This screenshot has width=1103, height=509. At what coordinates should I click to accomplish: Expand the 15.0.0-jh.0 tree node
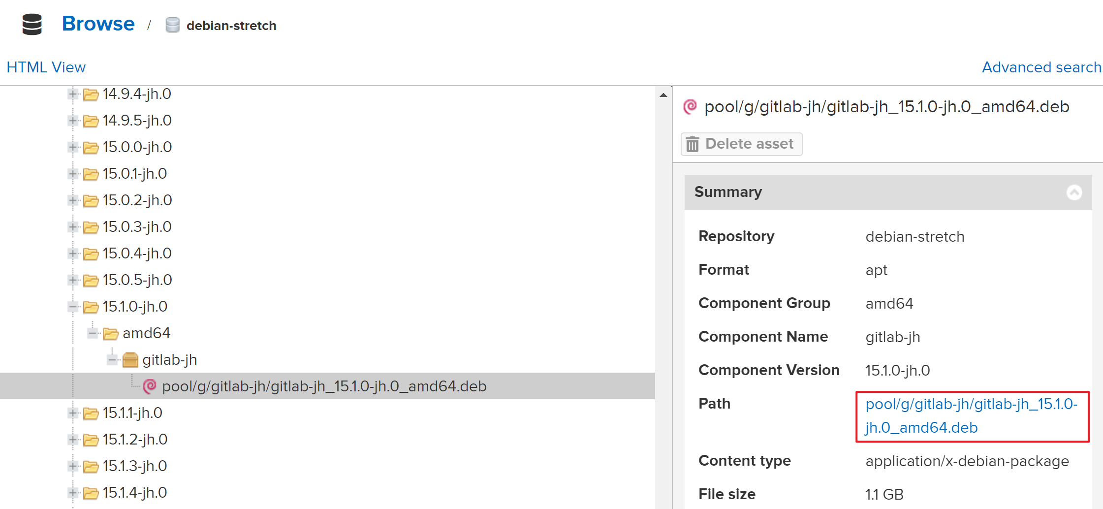[72, 147]
